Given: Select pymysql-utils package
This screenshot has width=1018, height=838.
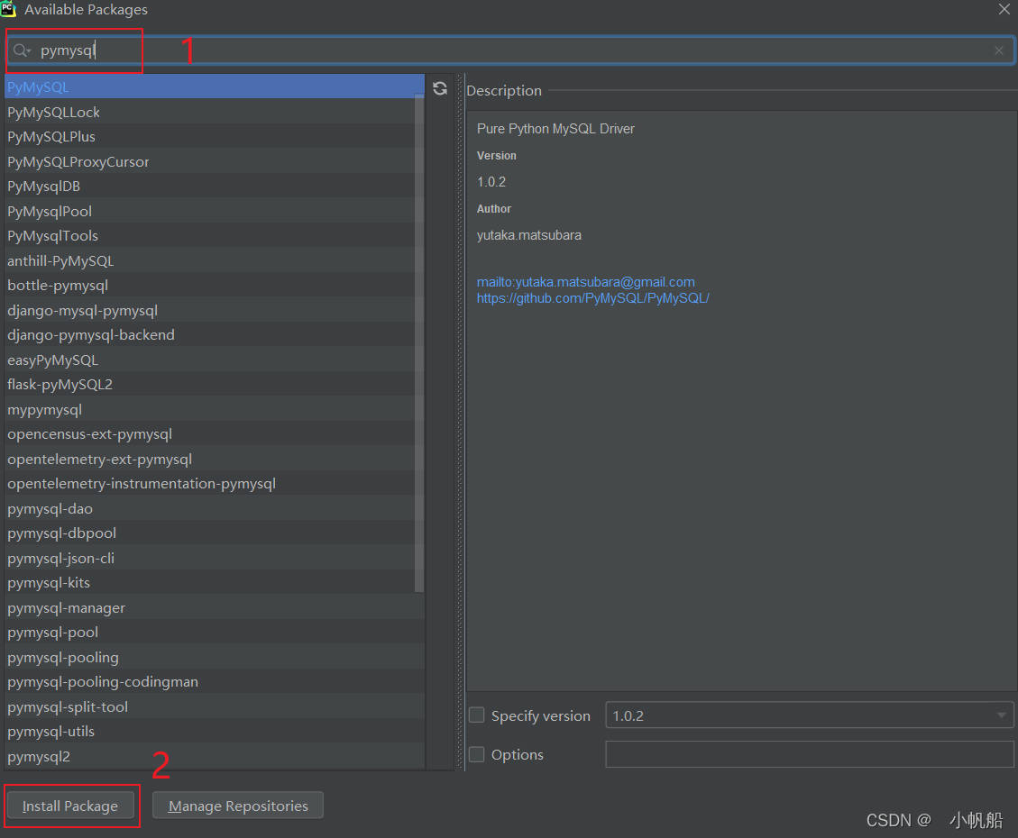Looking at the screenshot, I should [215, 732].
